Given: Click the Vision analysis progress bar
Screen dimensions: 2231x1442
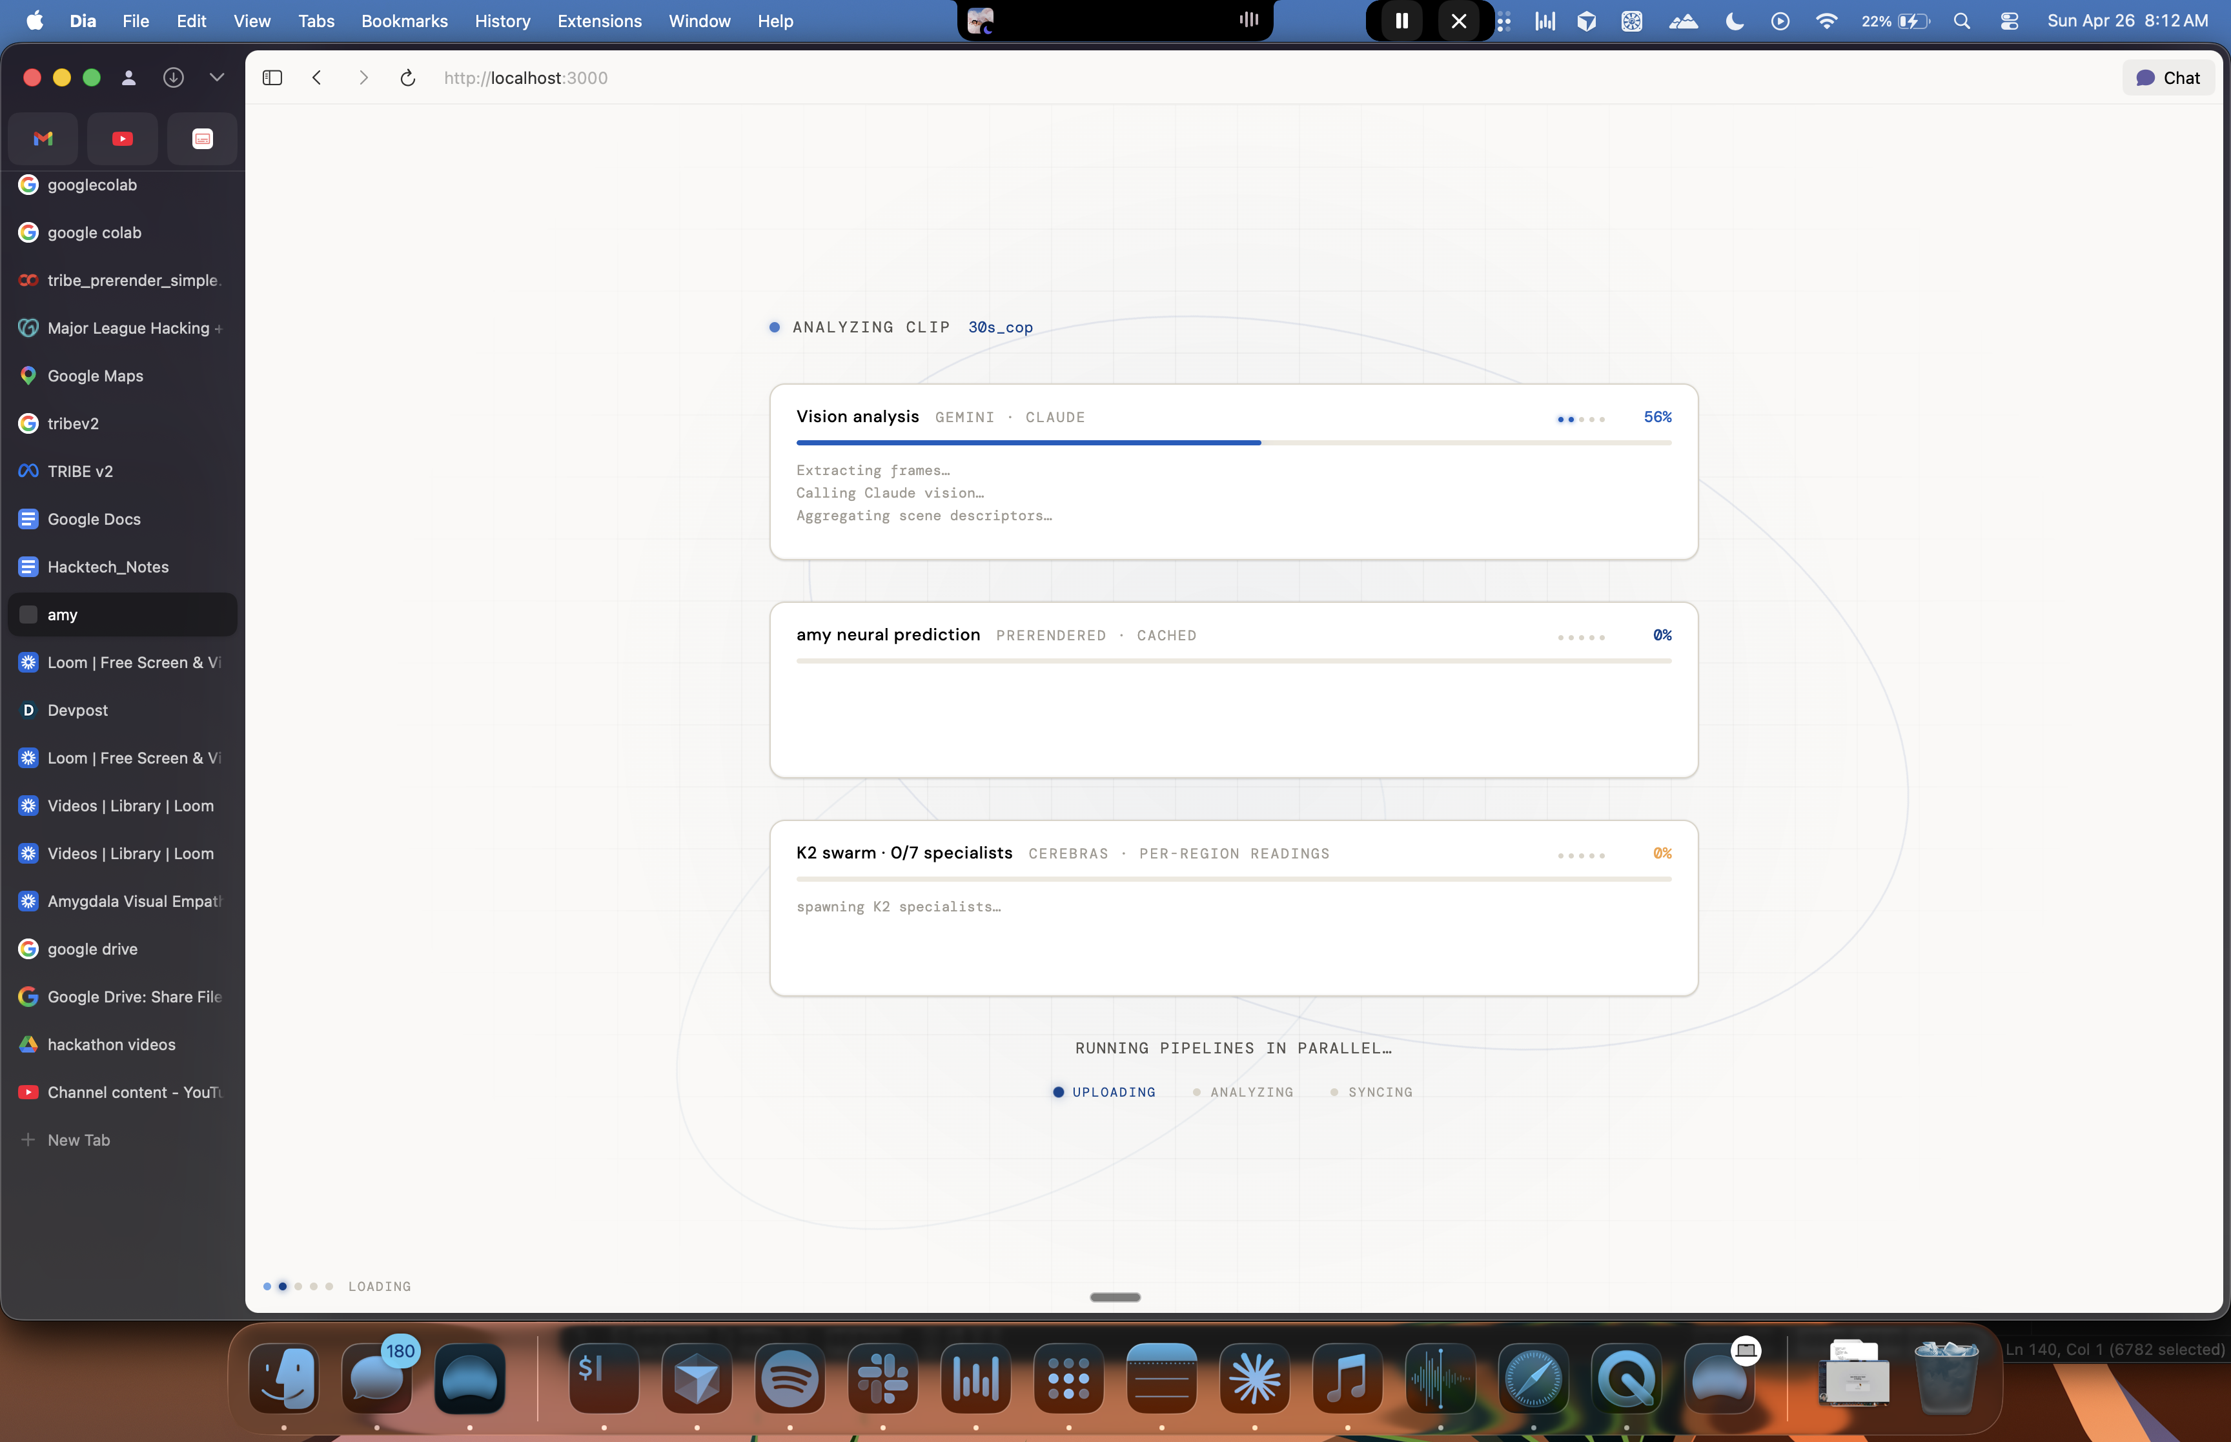Looking at the screenshot, I should [x=1233, y=442].
